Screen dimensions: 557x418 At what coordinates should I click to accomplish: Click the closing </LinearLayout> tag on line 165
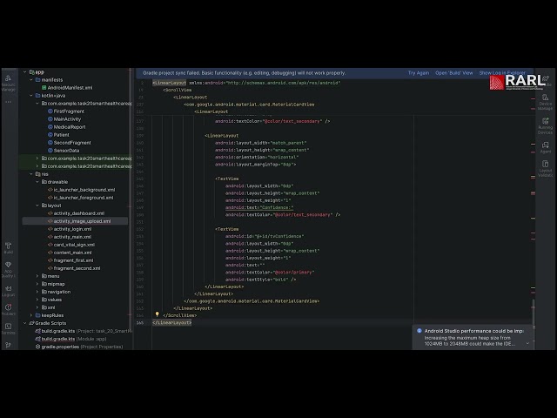click(172, 322)
